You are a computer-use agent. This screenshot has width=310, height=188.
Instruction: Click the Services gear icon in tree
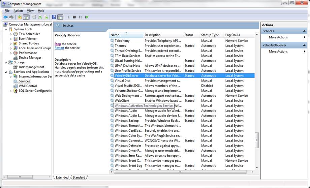(15, 81)
